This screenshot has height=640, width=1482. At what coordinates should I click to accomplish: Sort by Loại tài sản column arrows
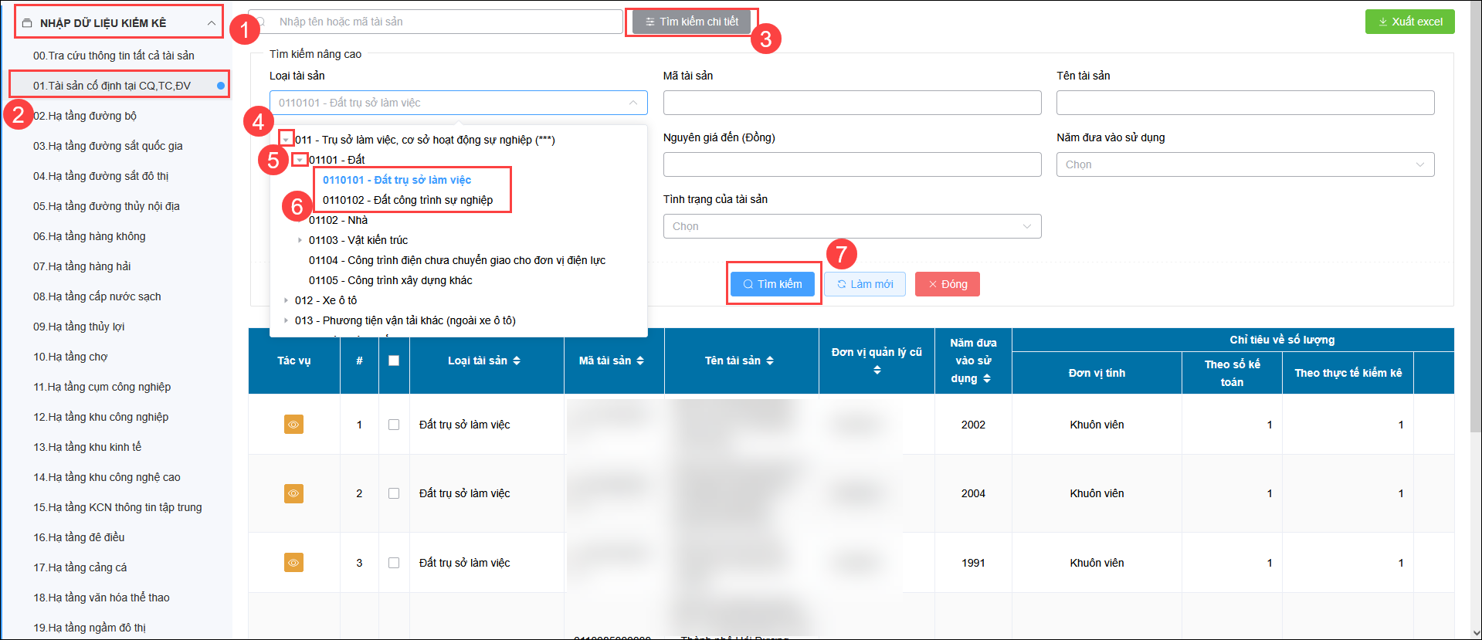click(x=517, y=361)
